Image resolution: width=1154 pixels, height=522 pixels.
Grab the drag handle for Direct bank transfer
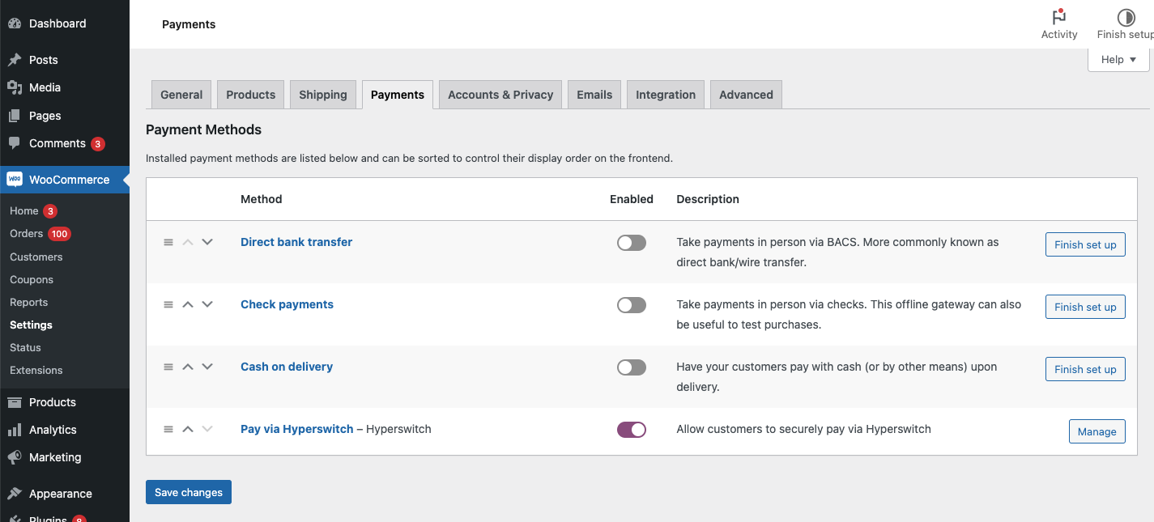point(168,242)
